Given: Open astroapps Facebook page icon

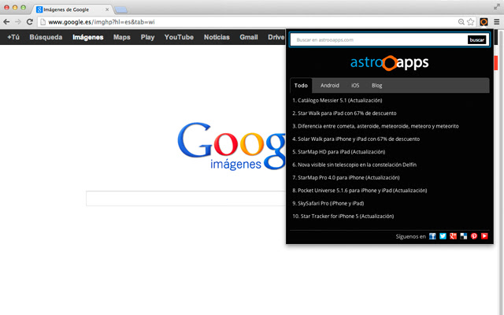Looking at the screenshot, I should pos(432,236).
